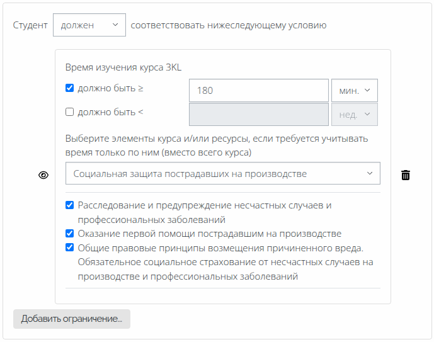Click the 'Выберите элементы курса и/или ресурсы' instruction text
Viewport: 434px width, 342px height.
coord(216,139)
